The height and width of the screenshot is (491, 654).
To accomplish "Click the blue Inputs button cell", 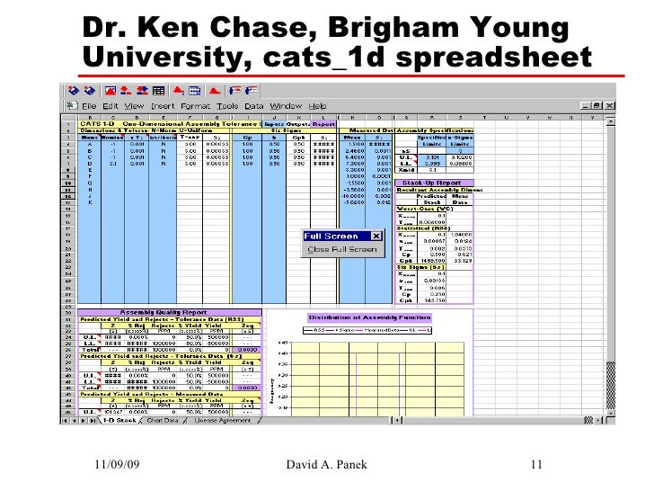I will pyautogui.click(x=274, y=124).
